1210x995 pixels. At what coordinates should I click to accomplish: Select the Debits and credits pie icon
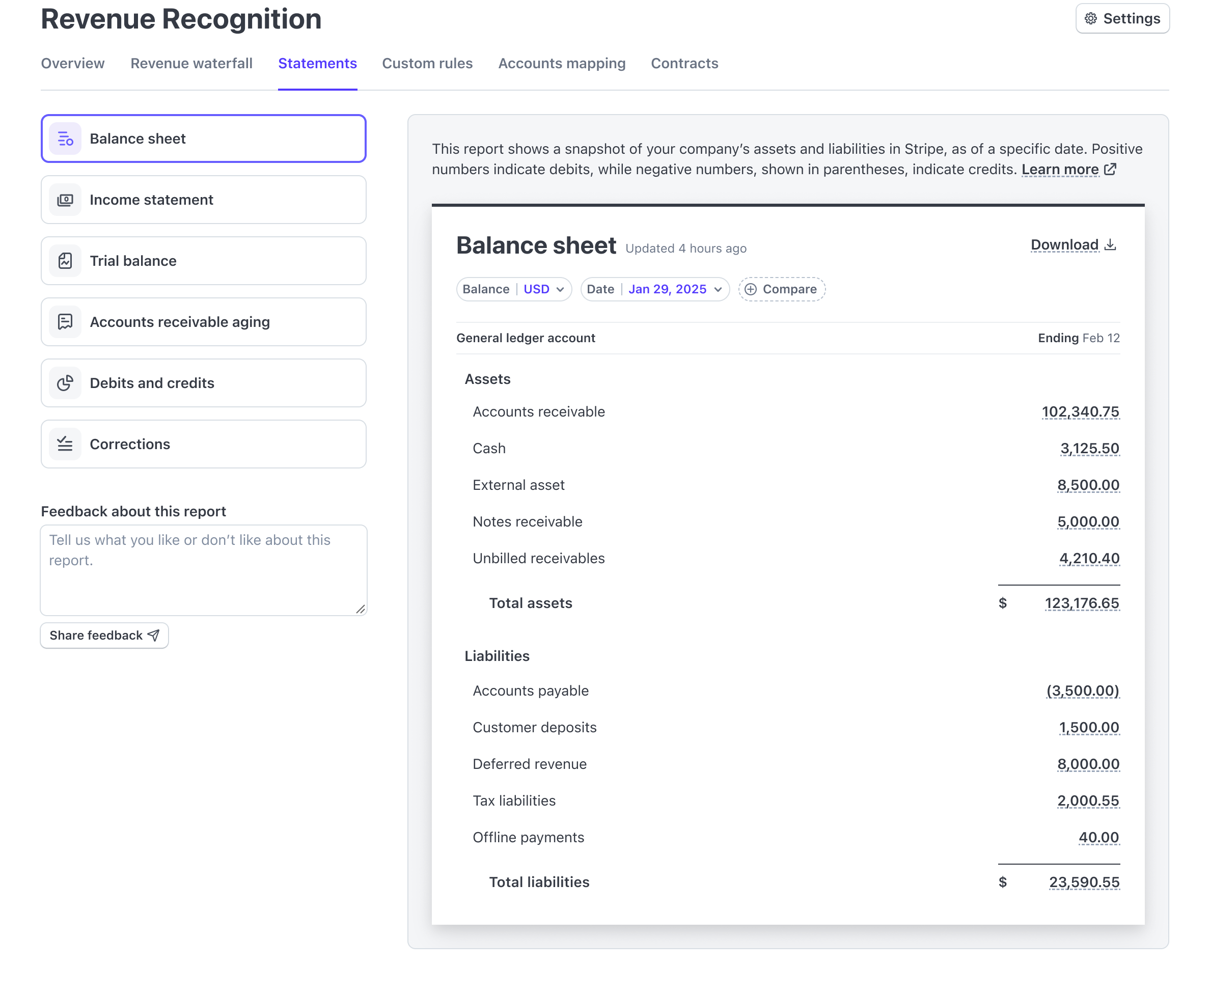(x=65, y=383)
